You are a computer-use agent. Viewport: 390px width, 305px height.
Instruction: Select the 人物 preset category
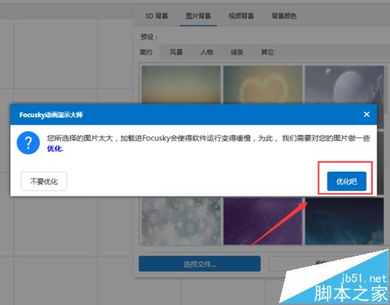[207, 52]
